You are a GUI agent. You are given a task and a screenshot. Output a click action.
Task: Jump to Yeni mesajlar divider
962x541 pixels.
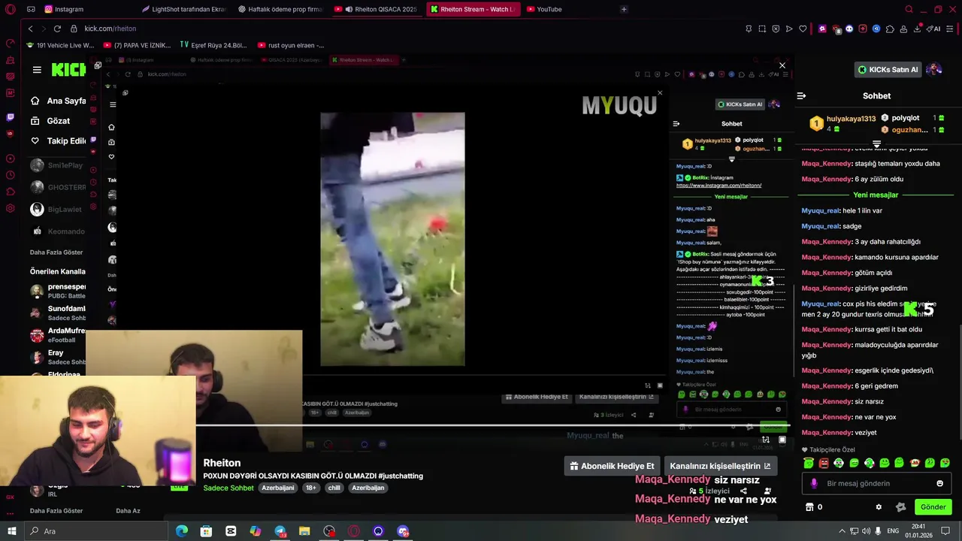875,195
